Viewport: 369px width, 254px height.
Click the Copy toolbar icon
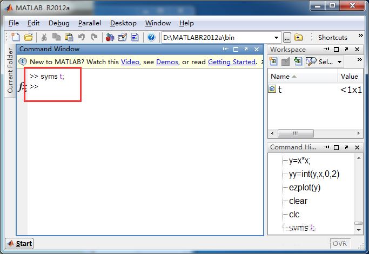click(x=56, y=37)
